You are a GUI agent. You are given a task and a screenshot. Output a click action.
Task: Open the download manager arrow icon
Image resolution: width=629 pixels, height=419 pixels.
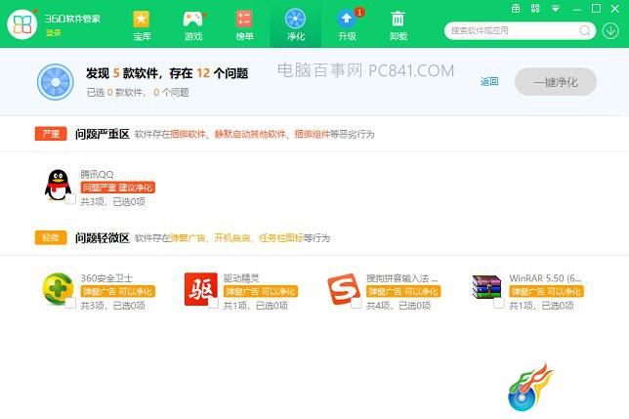[x=610, y=30]
